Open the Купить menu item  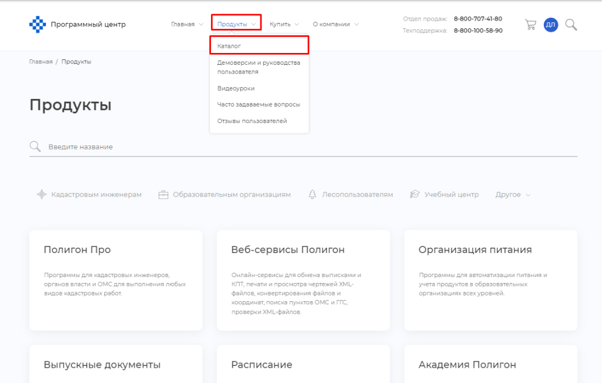(280, 24)
